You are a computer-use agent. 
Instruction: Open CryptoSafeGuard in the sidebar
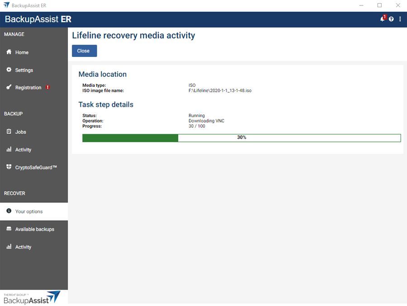(34, 167)
